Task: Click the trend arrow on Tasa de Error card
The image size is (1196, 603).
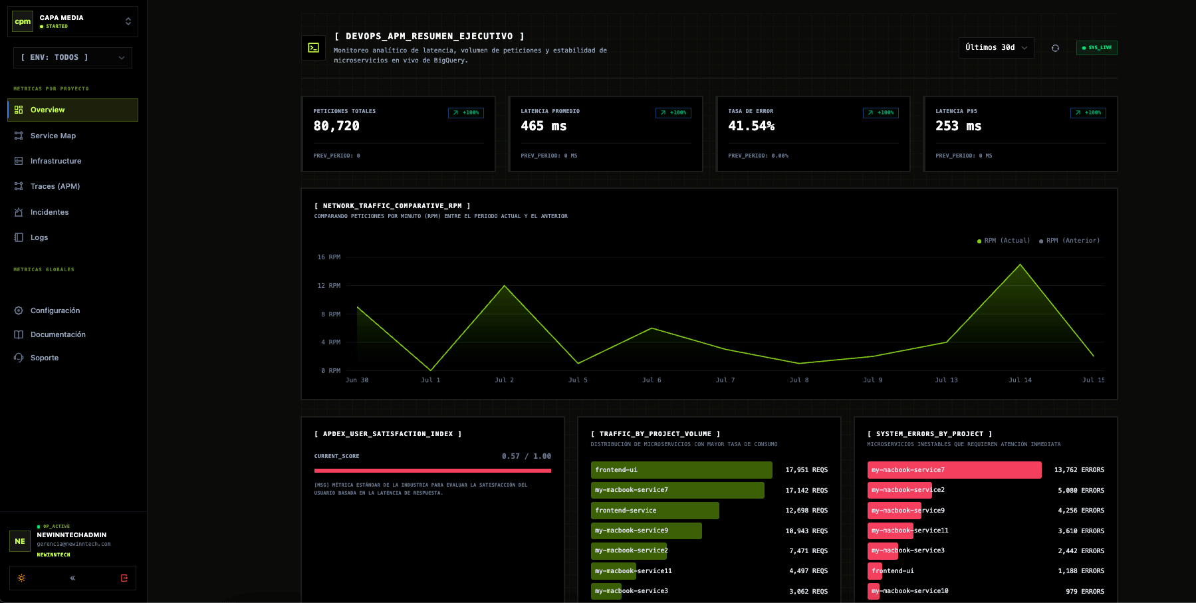Action: [x=870, y=113]
